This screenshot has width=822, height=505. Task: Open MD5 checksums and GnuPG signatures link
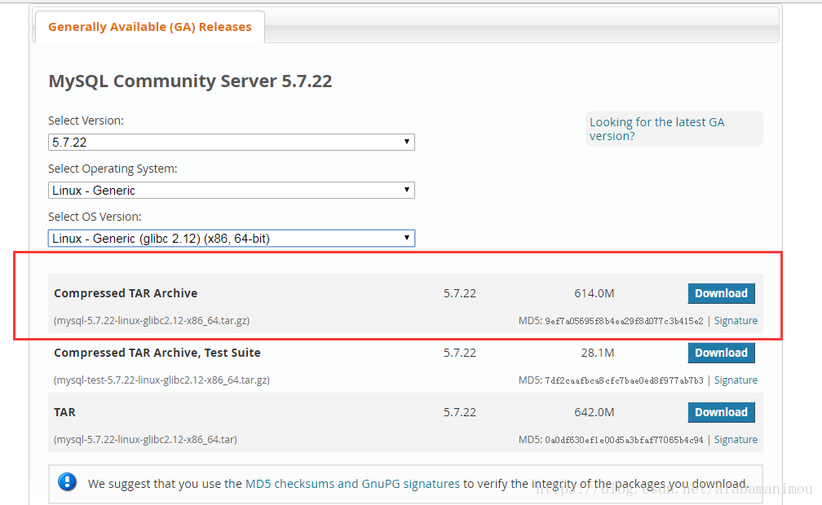(x=352, y=484)
